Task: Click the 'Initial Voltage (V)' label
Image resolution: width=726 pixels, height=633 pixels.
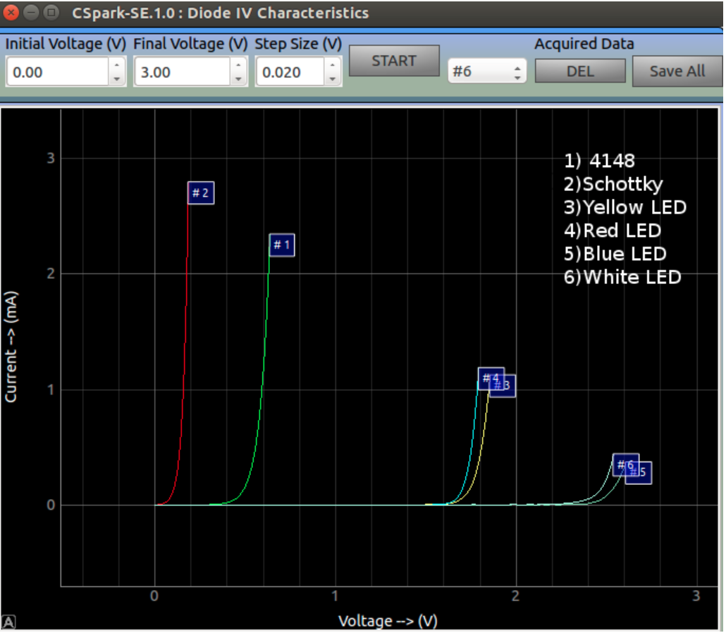Action: click(66, 44)
